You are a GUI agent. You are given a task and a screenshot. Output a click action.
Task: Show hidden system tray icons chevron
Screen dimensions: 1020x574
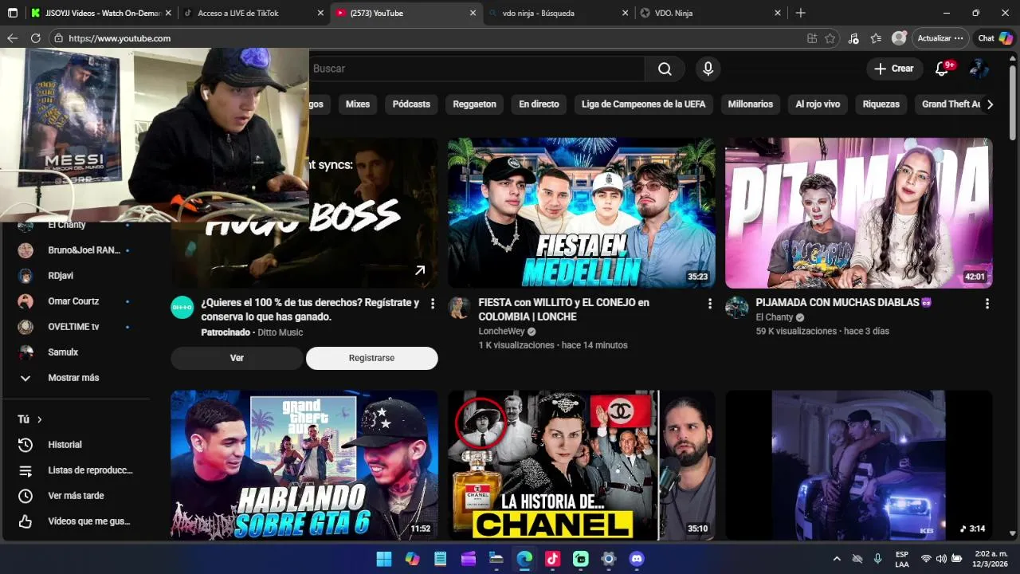click(x=837, y=559)
